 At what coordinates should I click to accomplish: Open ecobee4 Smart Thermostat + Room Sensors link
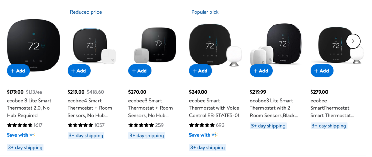click(x=90, y=108)
